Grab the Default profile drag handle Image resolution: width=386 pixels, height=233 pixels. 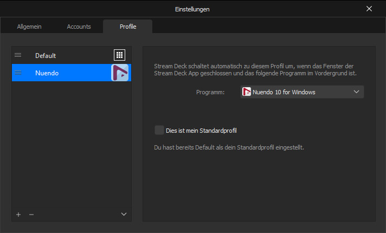point(18,55)
